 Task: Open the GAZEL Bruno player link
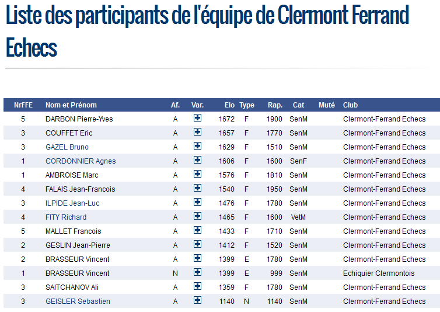pyautogui.click(x=67, y=147)
